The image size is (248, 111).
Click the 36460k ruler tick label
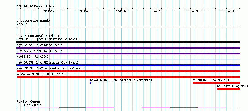(x=194, y=11)
